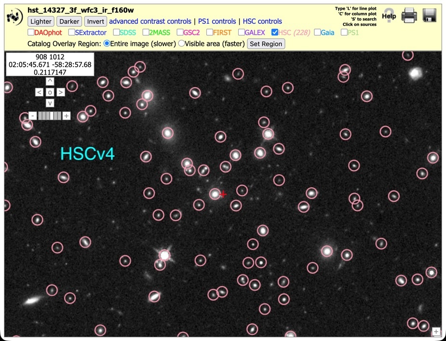Enable the GSC2 catalog overlay
This screenshot has width=446, height=341.
pyautogui.click(x=180, y=32)
